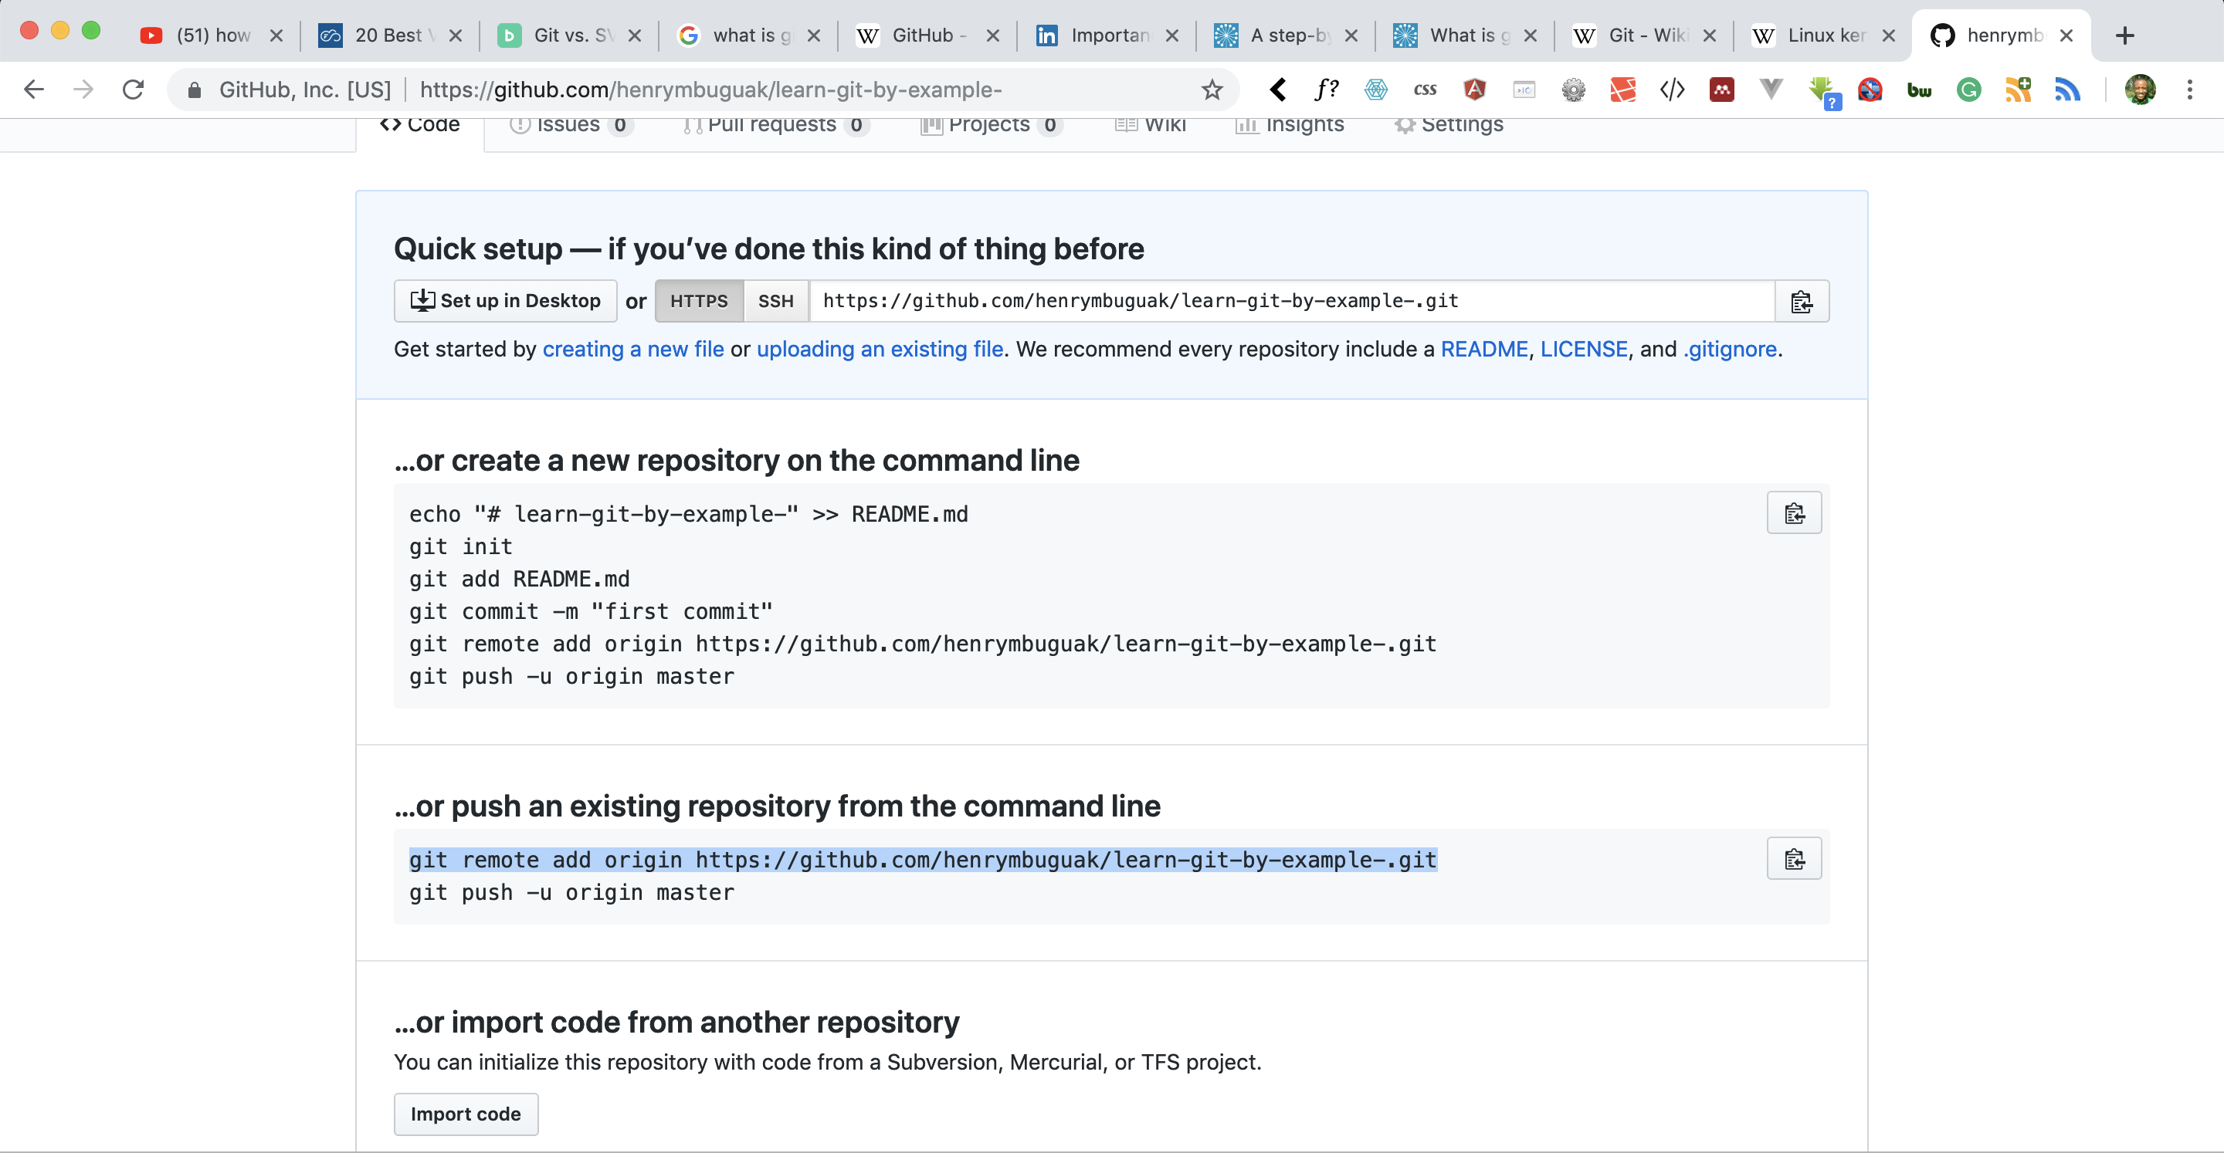Open the bw extension icon
The height and width of the screenshot is (1153, 2224).
1919,90
